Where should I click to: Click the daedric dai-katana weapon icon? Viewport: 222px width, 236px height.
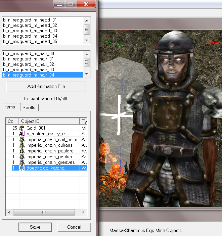tap(22, 168)
